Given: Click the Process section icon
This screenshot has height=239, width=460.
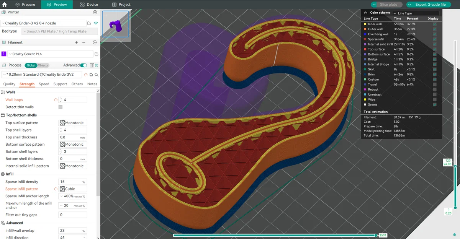Looking at the screenshot, I should pyautogui.click(x=4, y=65).
